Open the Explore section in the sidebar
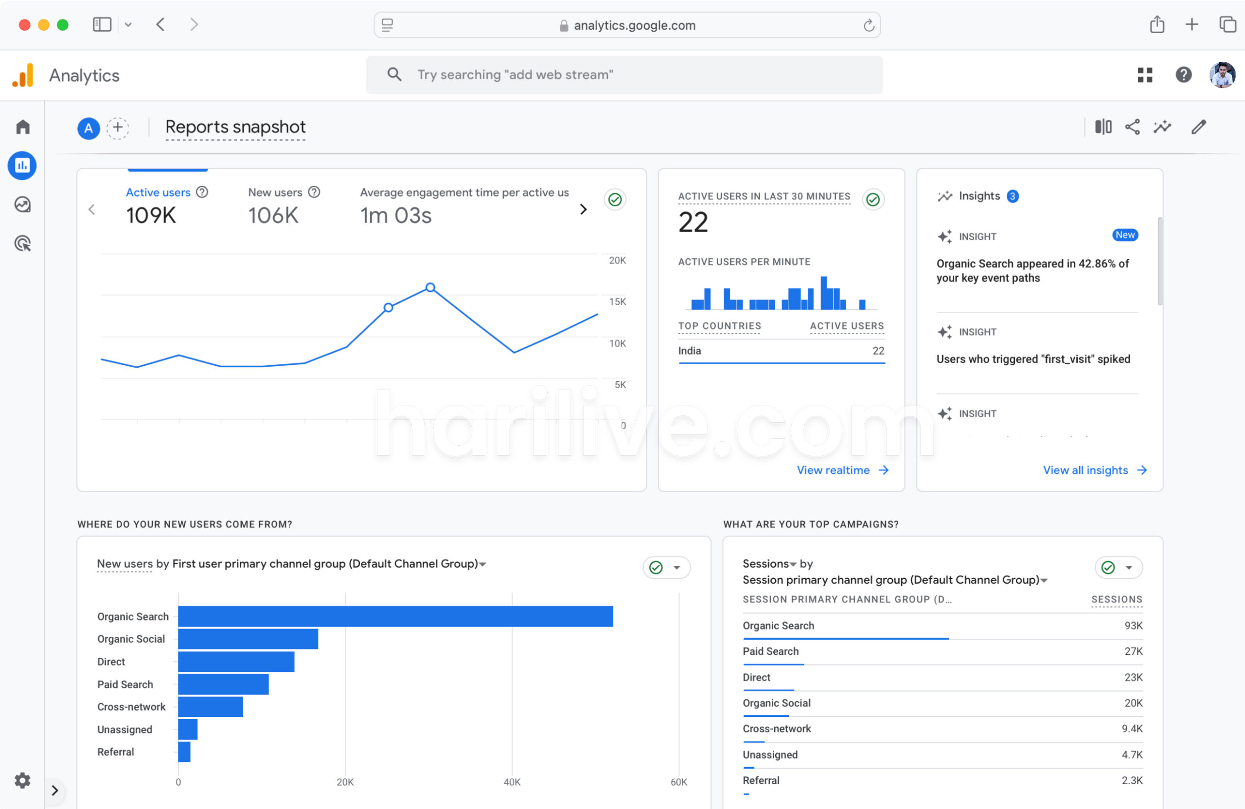1245x809 pixels. pyautogui.click(x=22, y=204)
